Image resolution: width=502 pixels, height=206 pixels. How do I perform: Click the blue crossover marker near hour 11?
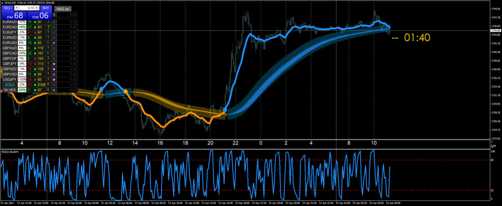click(101, 89)
